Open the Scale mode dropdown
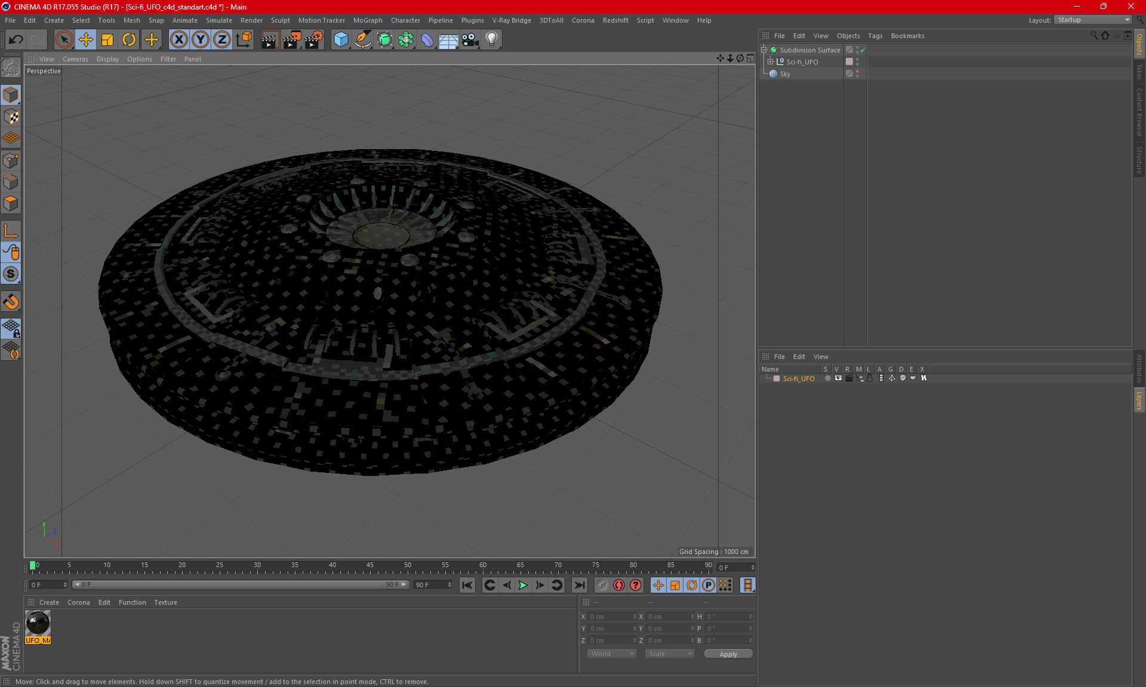 point(670,654)
